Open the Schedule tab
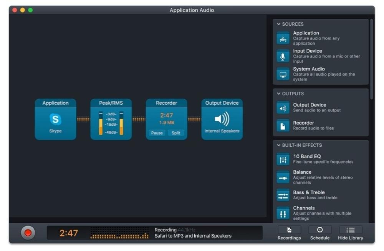 pyautogui.click(x=320, y=233)
